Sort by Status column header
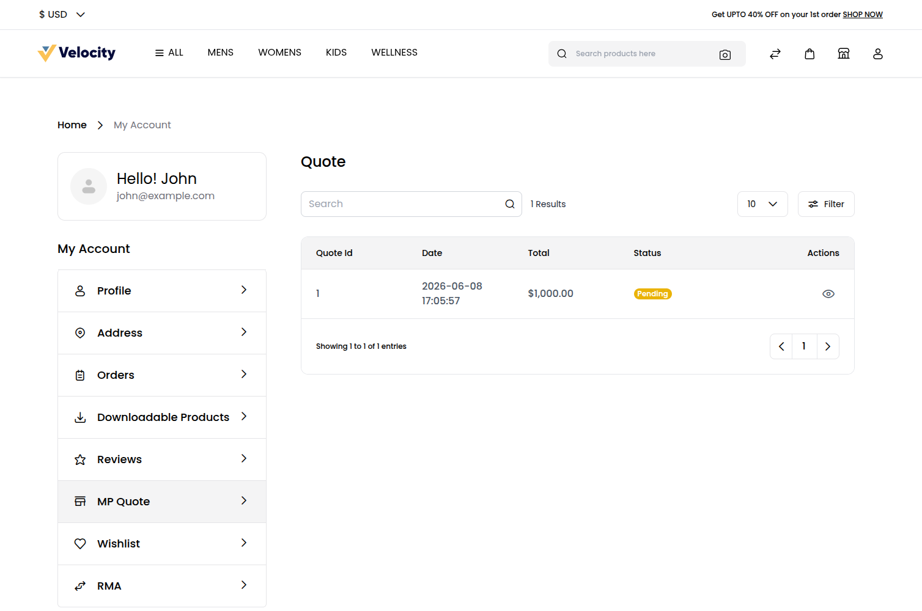The height and width of the screenshot is (611, 922). pyautogui.click(x=647, y=253)
